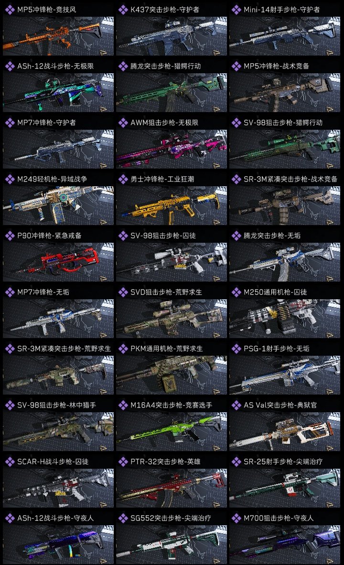Open the 腾龙突击步枪-猎鳄行动 title label
The width and height of the screenshot is (344, 565).
(x=166, y=66)
